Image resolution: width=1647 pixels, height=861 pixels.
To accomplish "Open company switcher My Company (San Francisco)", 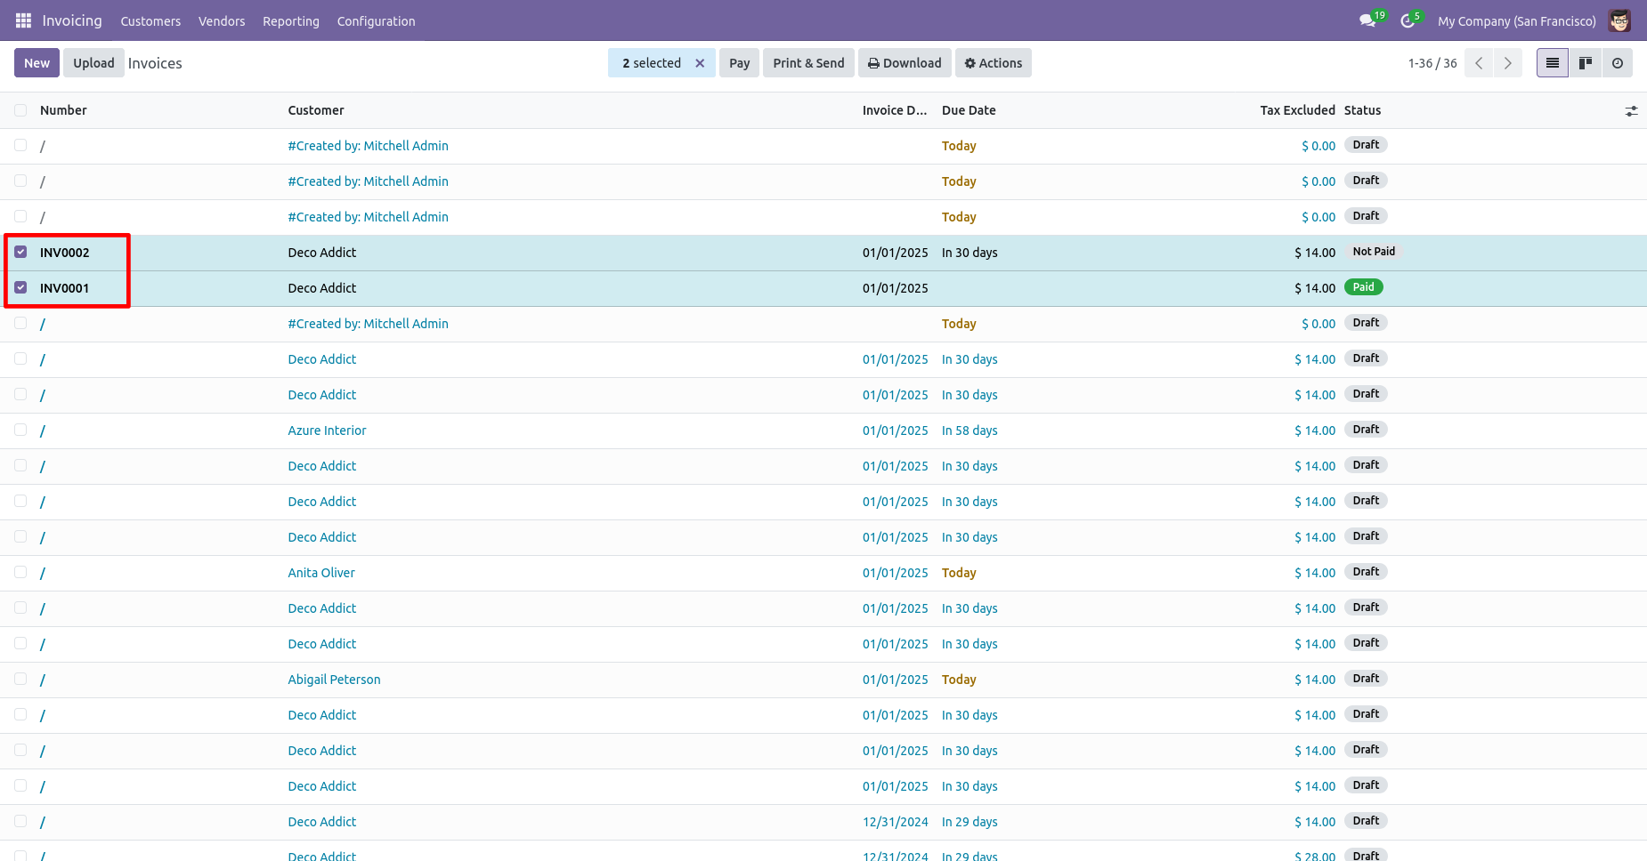I will click(x=1516, y=21).
